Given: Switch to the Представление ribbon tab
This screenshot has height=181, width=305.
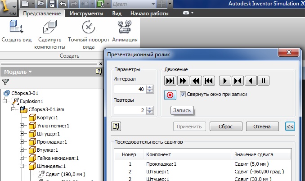Looking at the screenshot, I should (x=42, y=14).
